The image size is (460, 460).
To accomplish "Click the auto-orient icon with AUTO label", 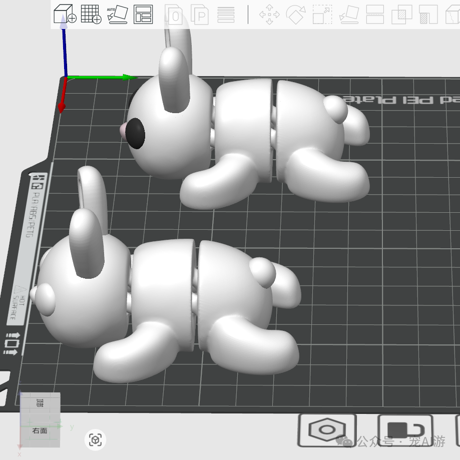I will pyautogui.click(x=116, y=15).
